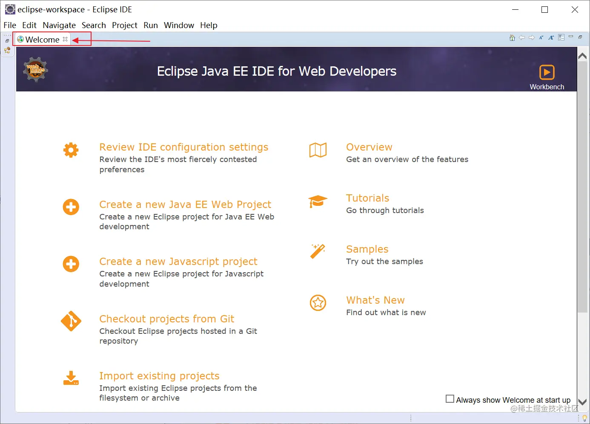
Task: Click the Java EE perspective icon in sidebar
Action: pyautogui.click(x=7, y=50)
